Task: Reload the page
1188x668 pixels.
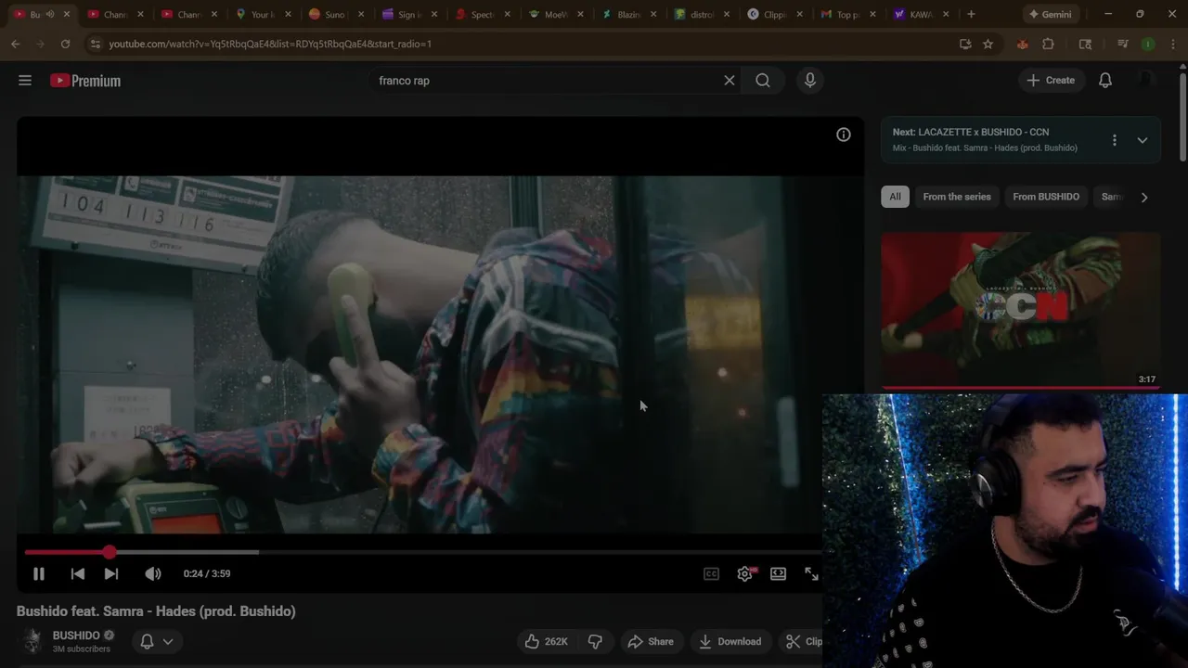Action: (65, 44)
